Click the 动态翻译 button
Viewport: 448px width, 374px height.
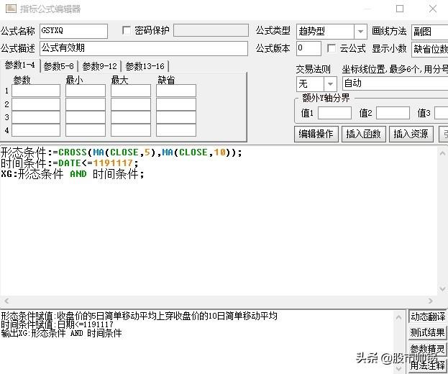pos(427,316)
